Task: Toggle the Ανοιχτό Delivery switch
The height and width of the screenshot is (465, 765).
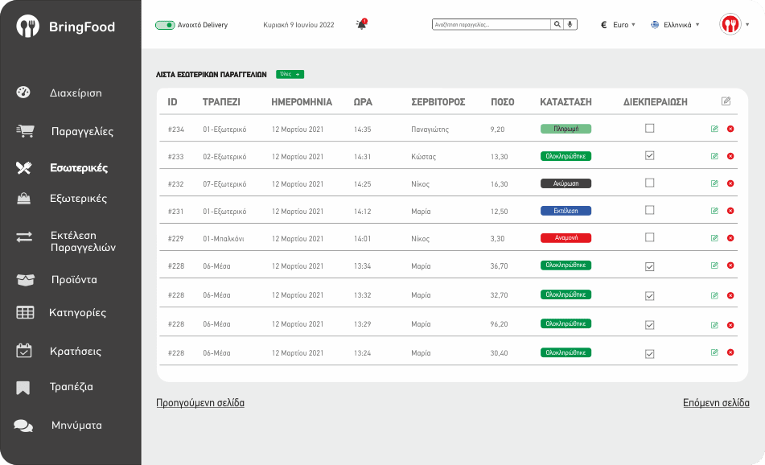Action: tap(165, 25)
